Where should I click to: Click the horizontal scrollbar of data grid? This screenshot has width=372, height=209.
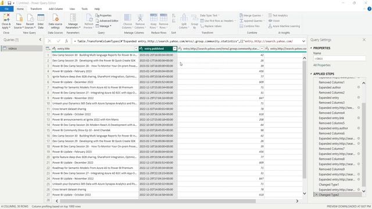[x=158, y=201]
